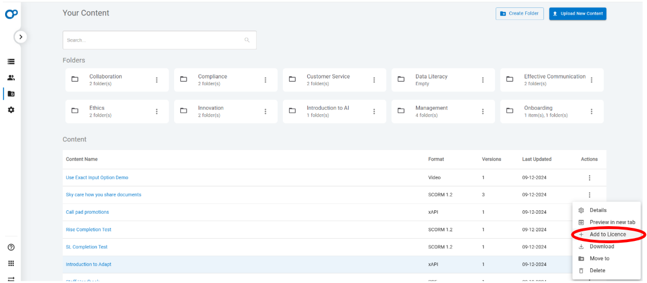Open the users icon in left sidebar

[x=11, y=78]
